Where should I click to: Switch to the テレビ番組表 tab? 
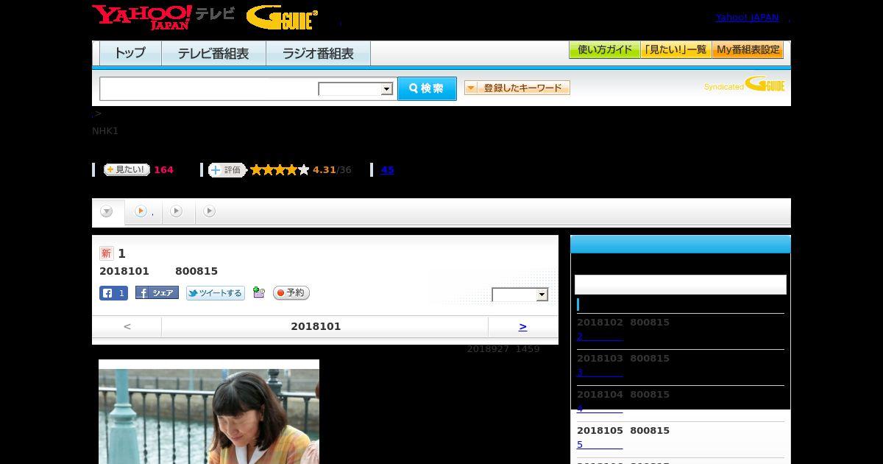coord(213,53)
